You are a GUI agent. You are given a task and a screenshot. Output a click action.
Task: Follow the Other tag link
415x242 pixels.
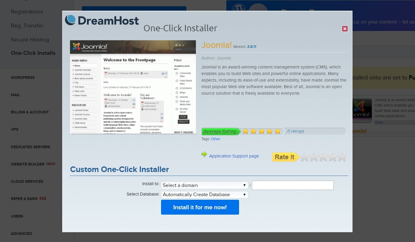click(x=216, y=139)
